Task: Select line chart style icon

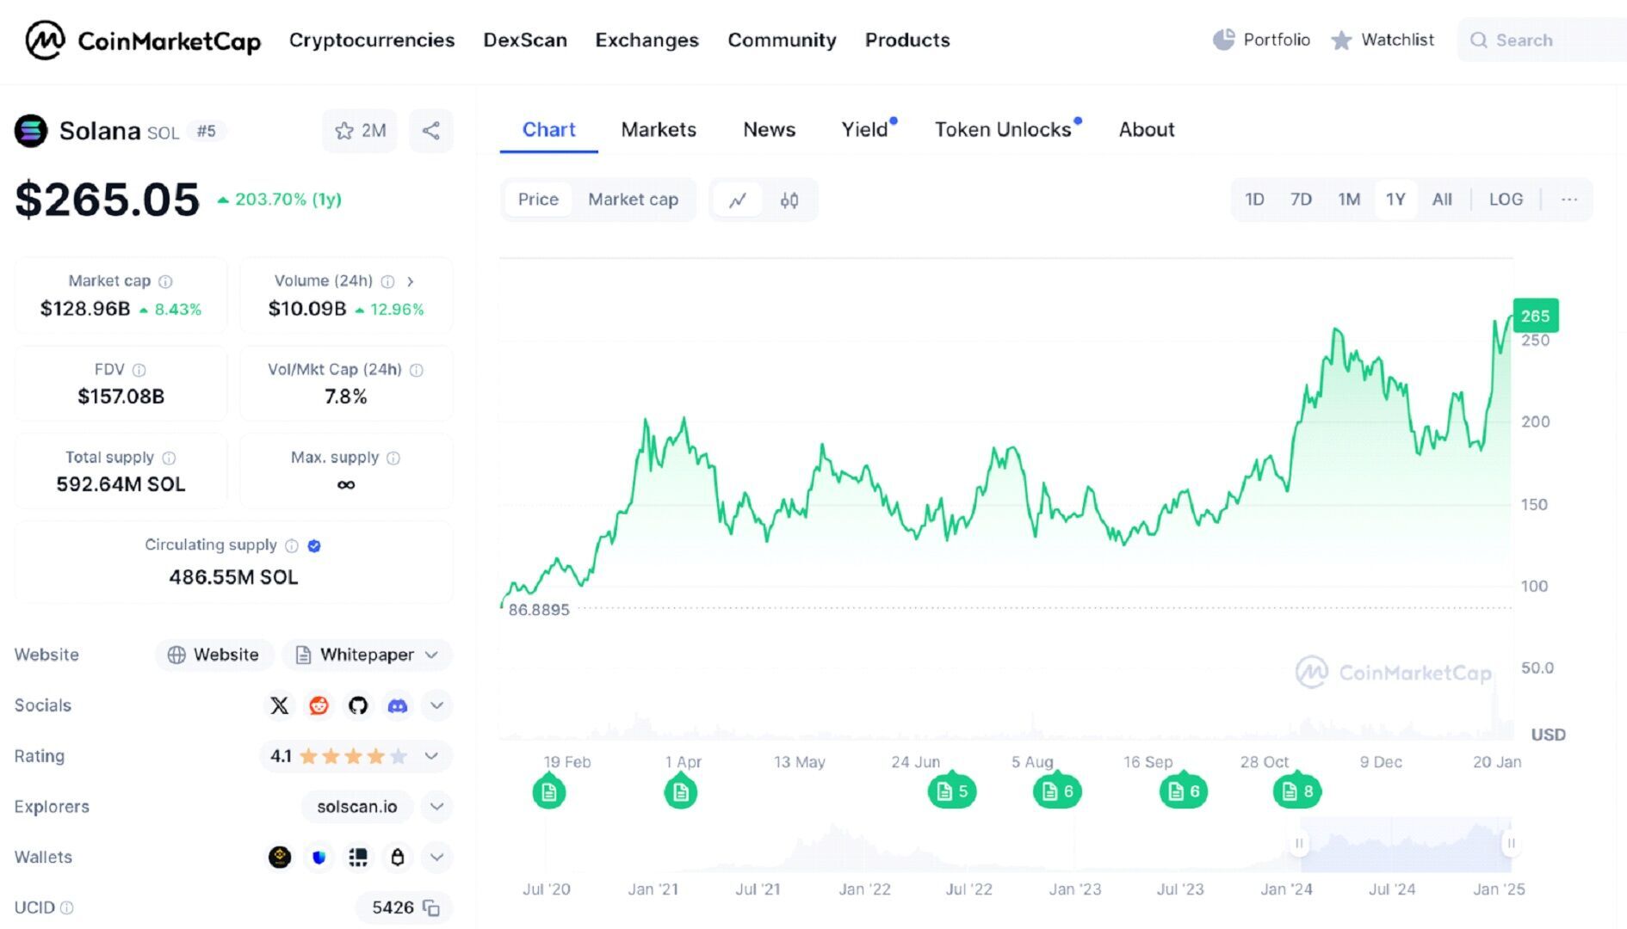Action: 738,200
